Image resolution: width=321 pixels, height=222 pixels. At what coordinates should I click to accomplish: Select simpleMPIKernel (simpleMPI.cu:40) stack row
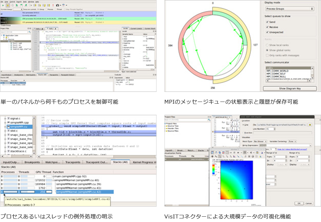click(77, 180)
